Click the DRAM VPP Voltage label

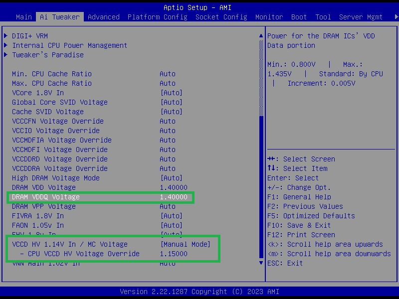(44, 206)
